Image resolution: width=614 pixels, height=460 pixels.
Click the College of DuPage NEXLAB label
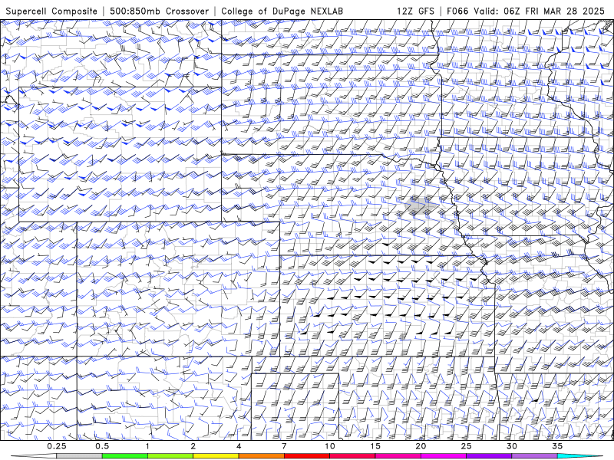[282, 11]
